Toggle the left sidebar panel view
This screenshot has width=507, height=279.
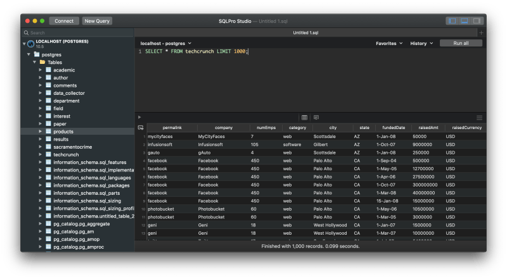click(452, 21)
